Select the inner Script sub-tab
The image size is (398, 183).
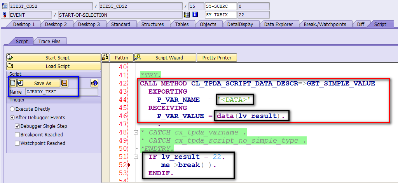point(22,41)
